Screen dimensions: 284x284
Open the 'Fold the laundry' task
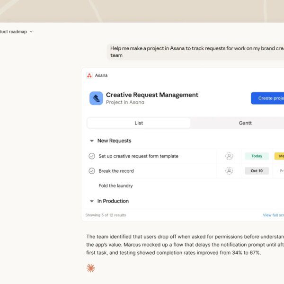[115, 186]
